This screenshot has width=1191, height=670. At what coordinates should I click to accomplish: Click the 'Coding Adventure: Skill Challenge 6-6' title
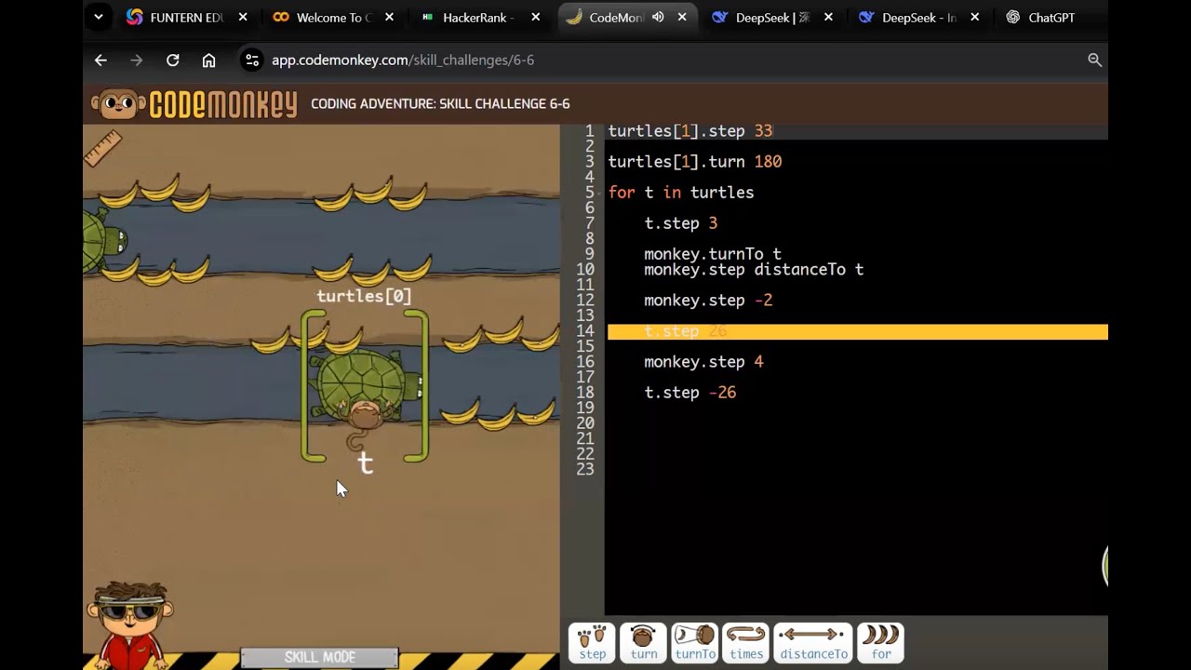pyautogui.click(x=440, y=103)
